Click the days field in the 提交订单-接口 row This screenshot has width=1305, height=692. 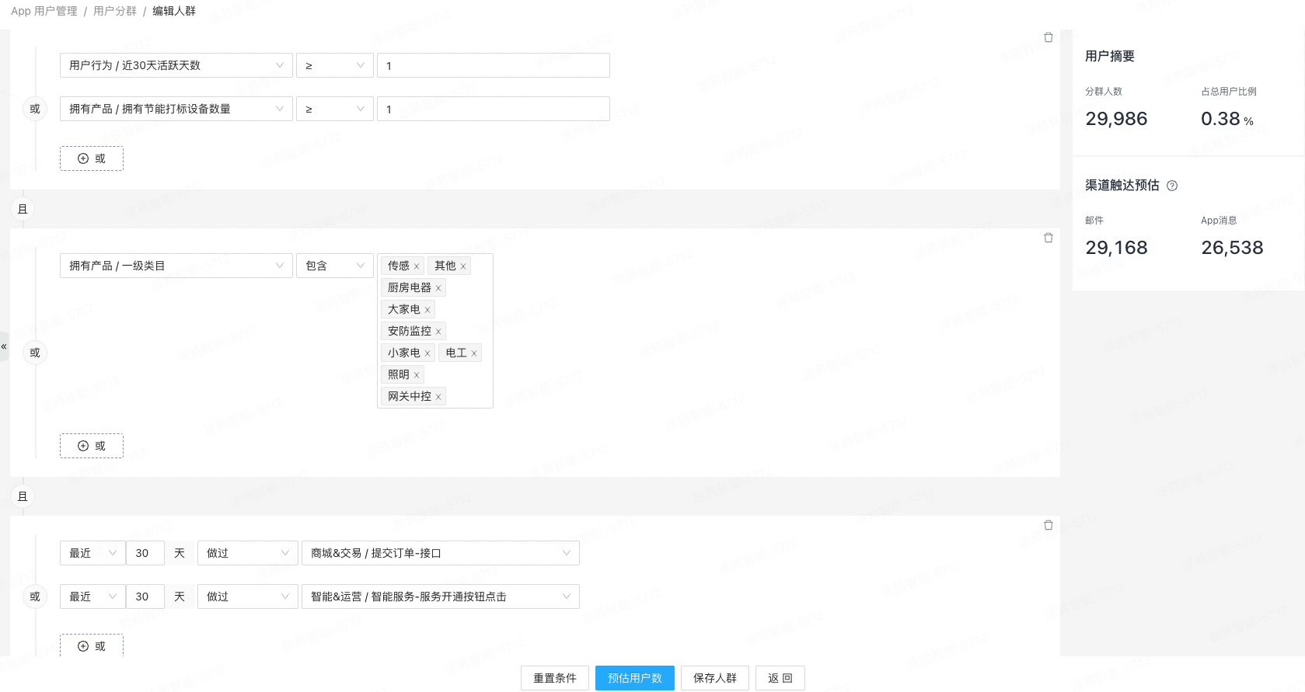pyautogui.click(x=145, y=553)
